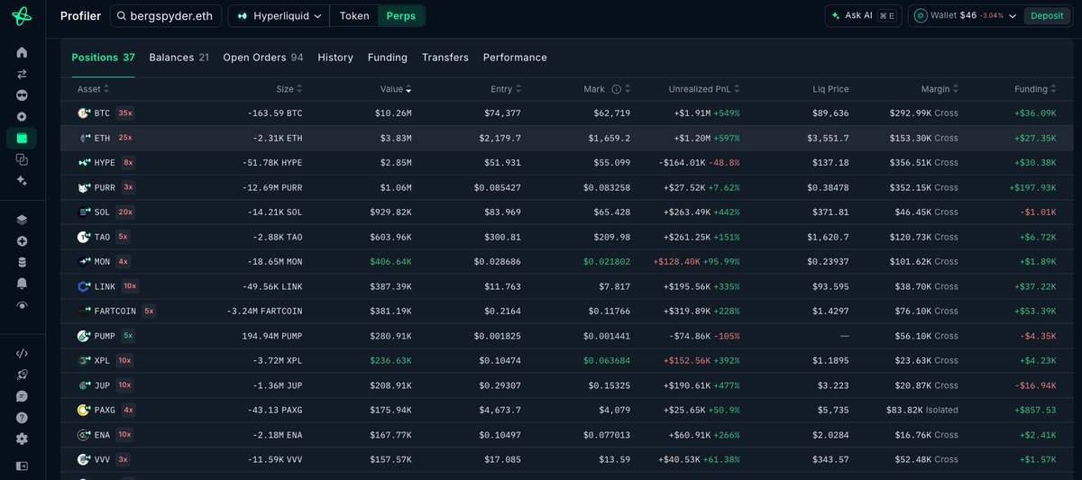Switch to the Open Orders tab

pos(263,57)
